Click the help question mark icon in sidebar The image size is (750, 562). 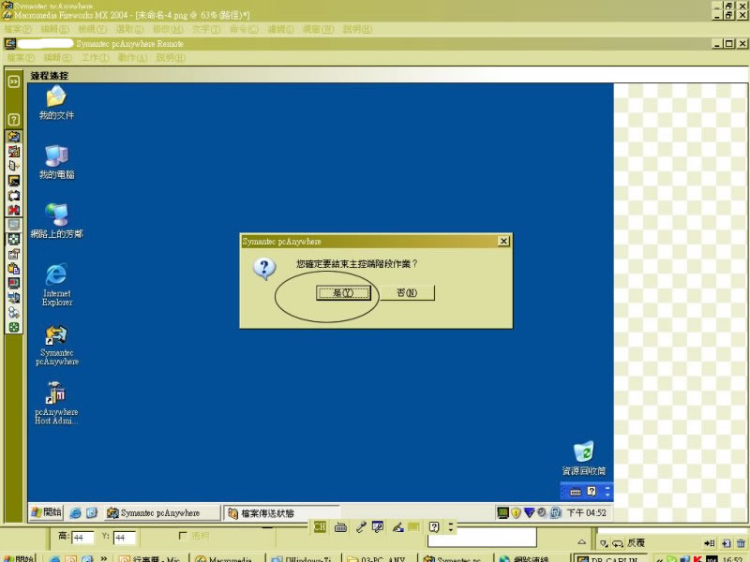14,120
